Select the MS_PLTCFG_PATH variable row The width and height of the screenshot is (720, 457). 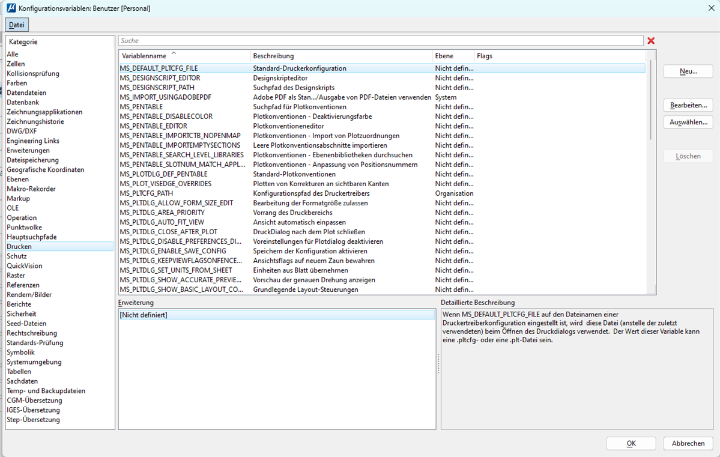tap(147, 193)
